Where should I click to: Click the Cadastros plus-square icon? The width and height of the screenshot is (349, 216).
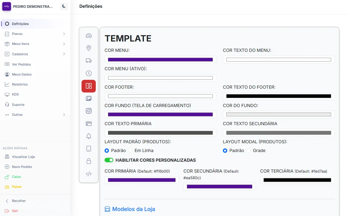(7, 54)
